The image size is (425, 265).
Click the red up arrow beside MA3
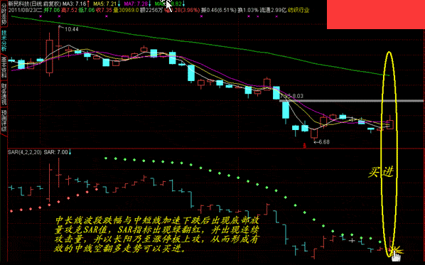pos(88,4)
